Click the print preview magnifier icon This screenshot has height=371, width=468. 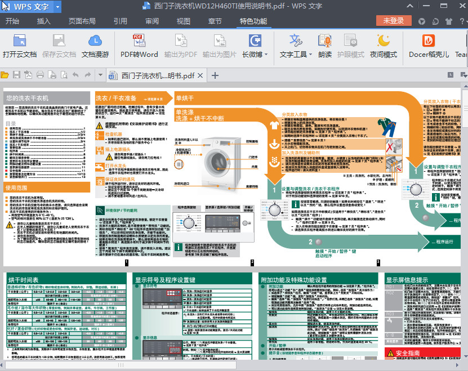(64, 75)
